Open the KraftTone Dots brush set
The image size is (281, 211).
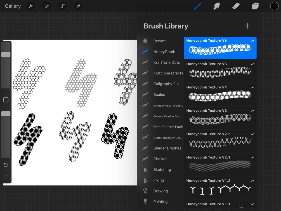point(166,62)
